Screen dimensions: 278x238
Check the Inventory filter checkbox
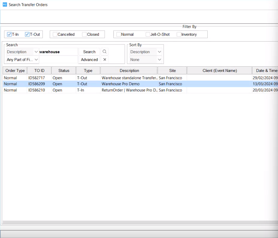point(179,34)
